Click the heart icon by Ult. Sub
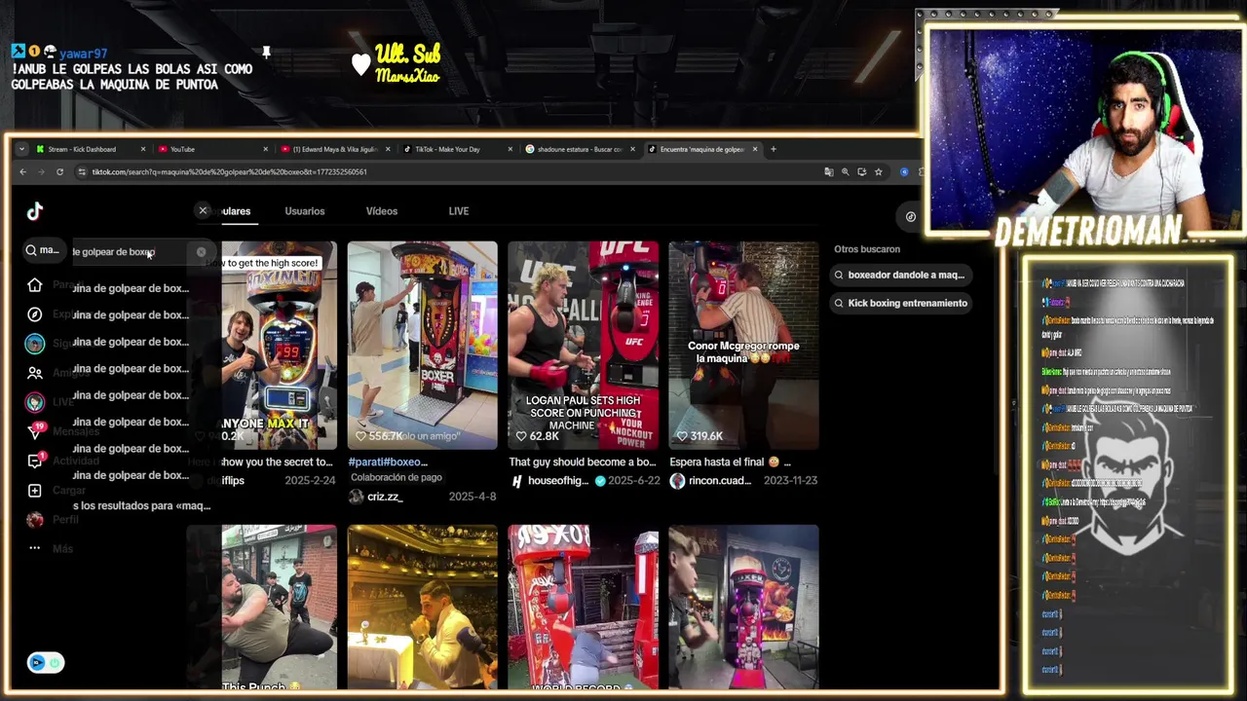 (x=361, y=64)
